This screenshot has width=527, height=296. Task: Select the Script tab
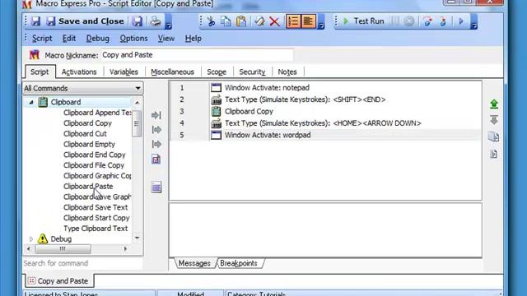40,72
